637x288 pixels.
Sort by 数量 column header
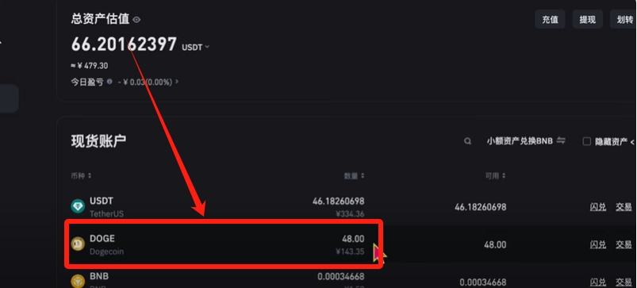355,176
